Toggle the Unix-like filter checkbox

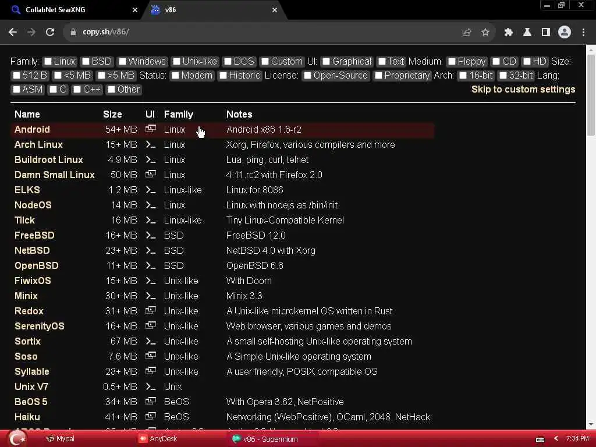(x=176, y=62)
